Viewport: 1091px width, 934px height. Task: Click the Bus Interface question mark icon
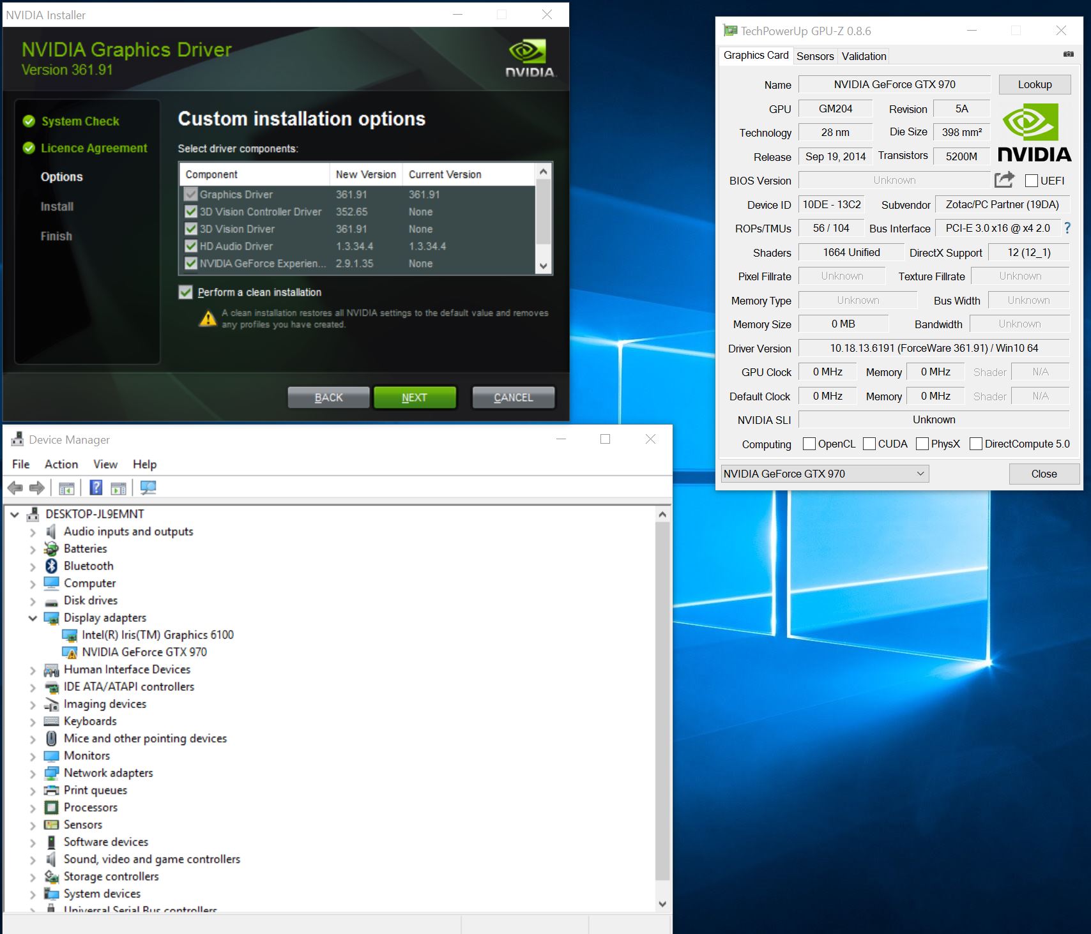pyautogui.click(x=1067, y=228)
